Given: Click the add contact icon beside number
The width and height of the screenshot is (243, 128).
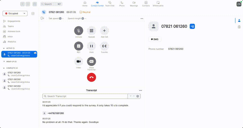Looking at the screenshot, I should 192,26.
